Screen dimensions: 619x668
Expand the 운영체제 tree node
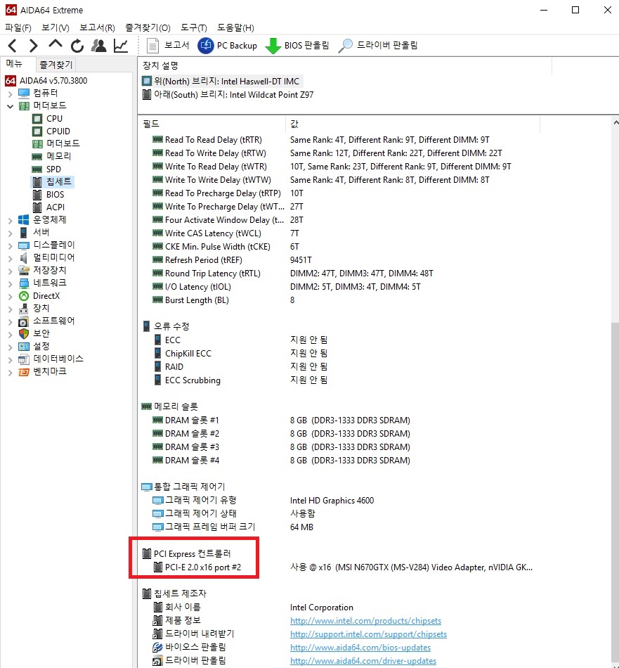(x=10, y=220)
